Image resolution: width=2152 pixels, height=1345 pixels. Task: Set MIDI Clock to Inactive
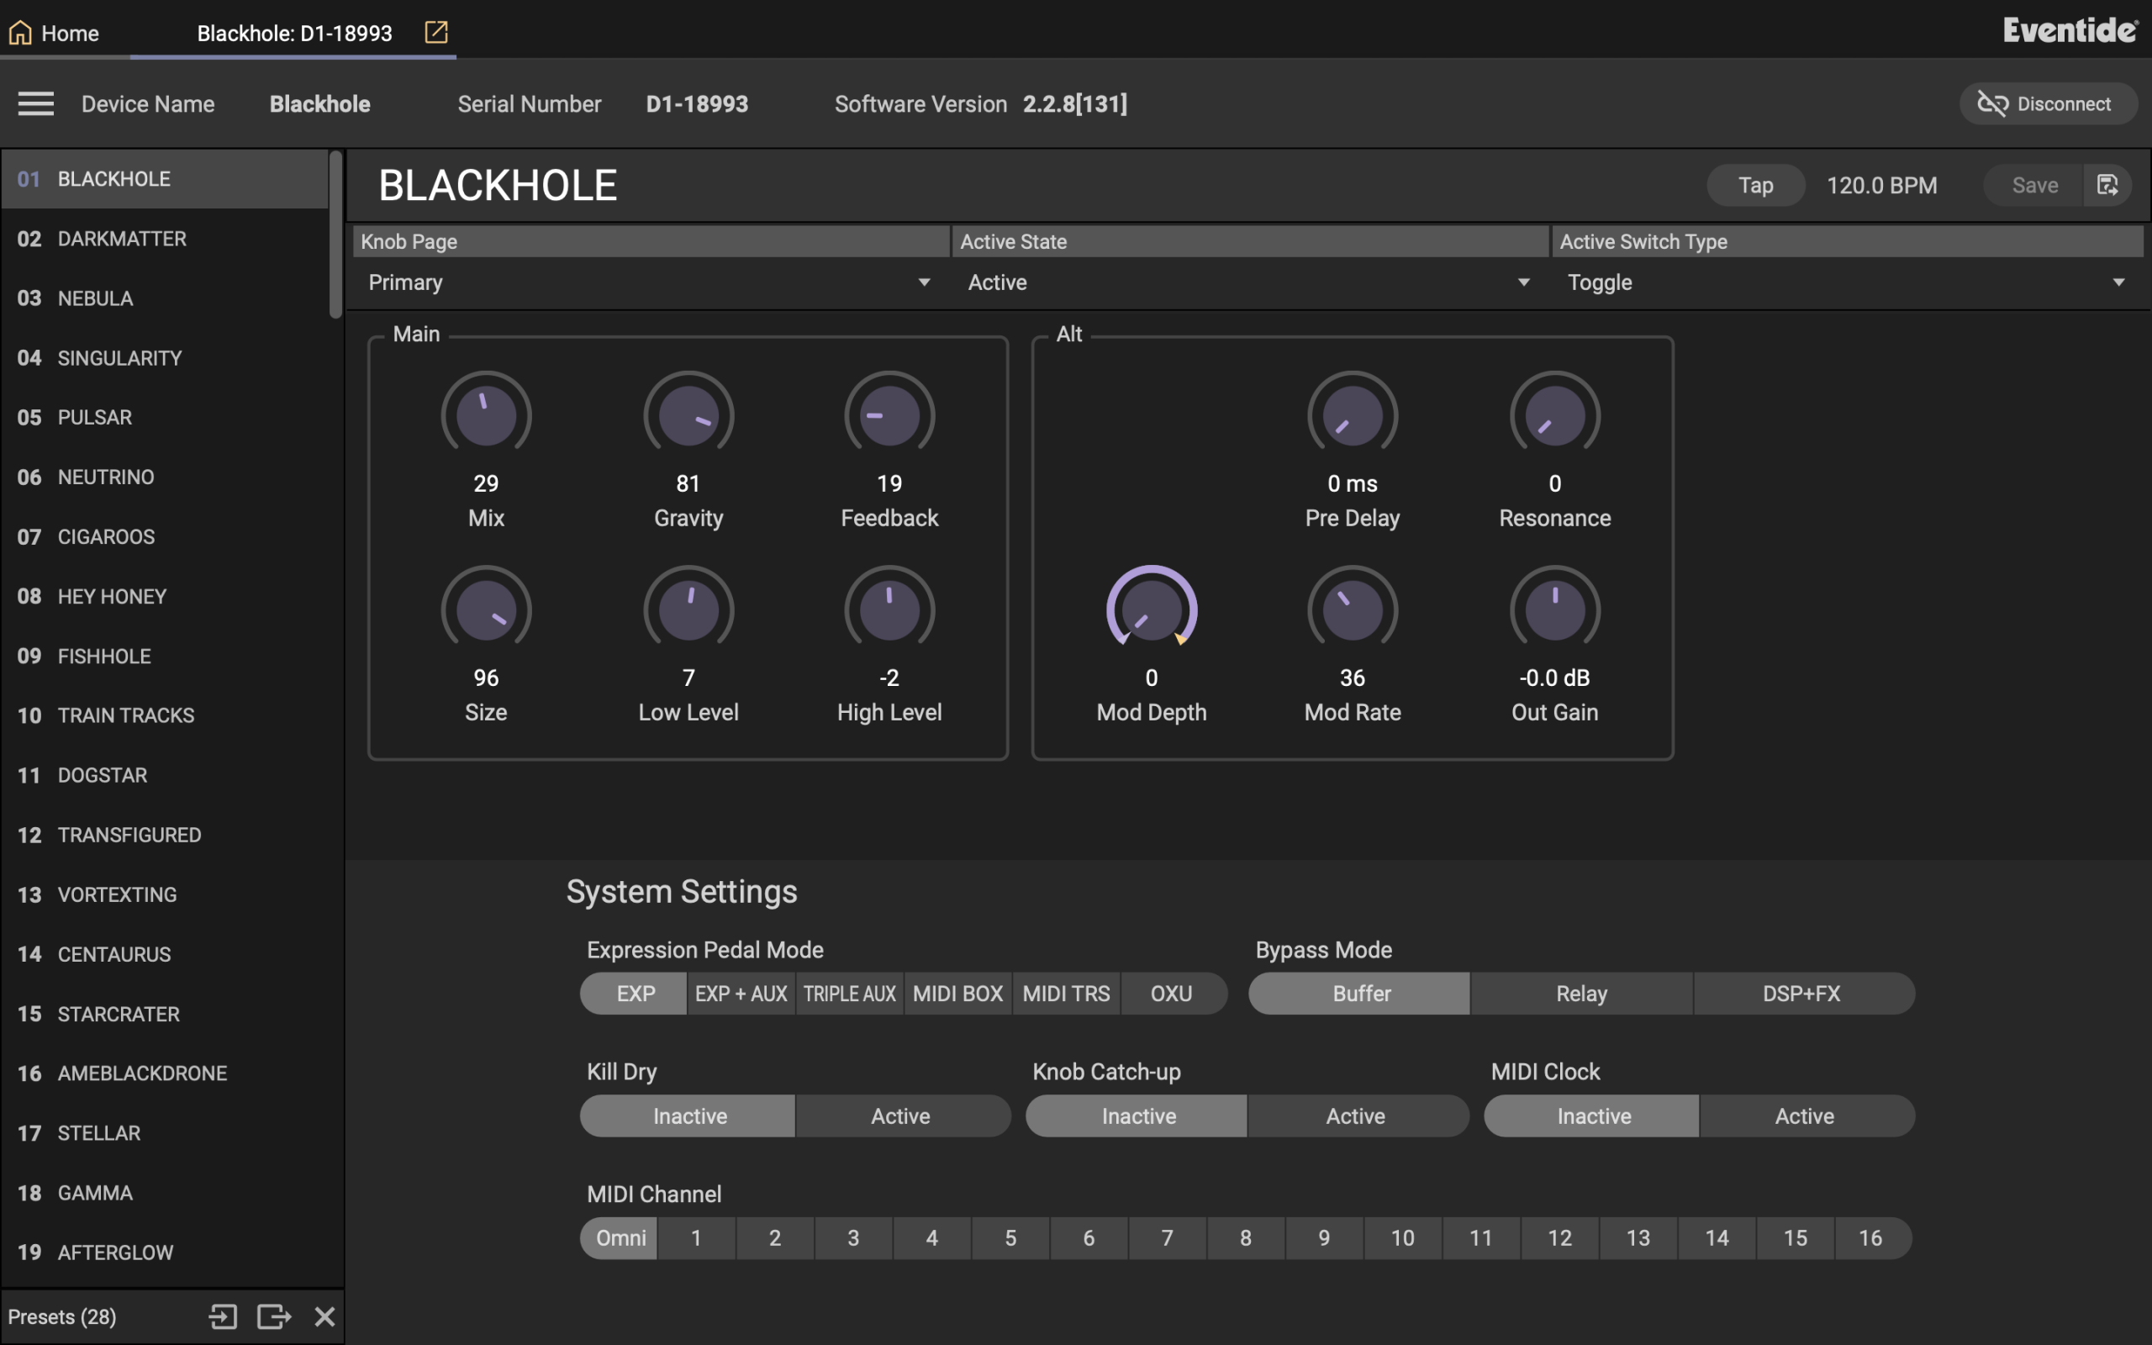click(1592, 1116)
